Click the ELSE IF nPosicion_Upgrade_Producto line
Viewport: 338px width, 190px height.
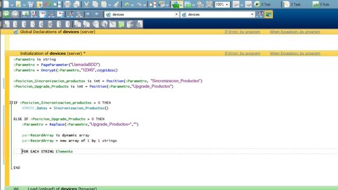[59, 119]
